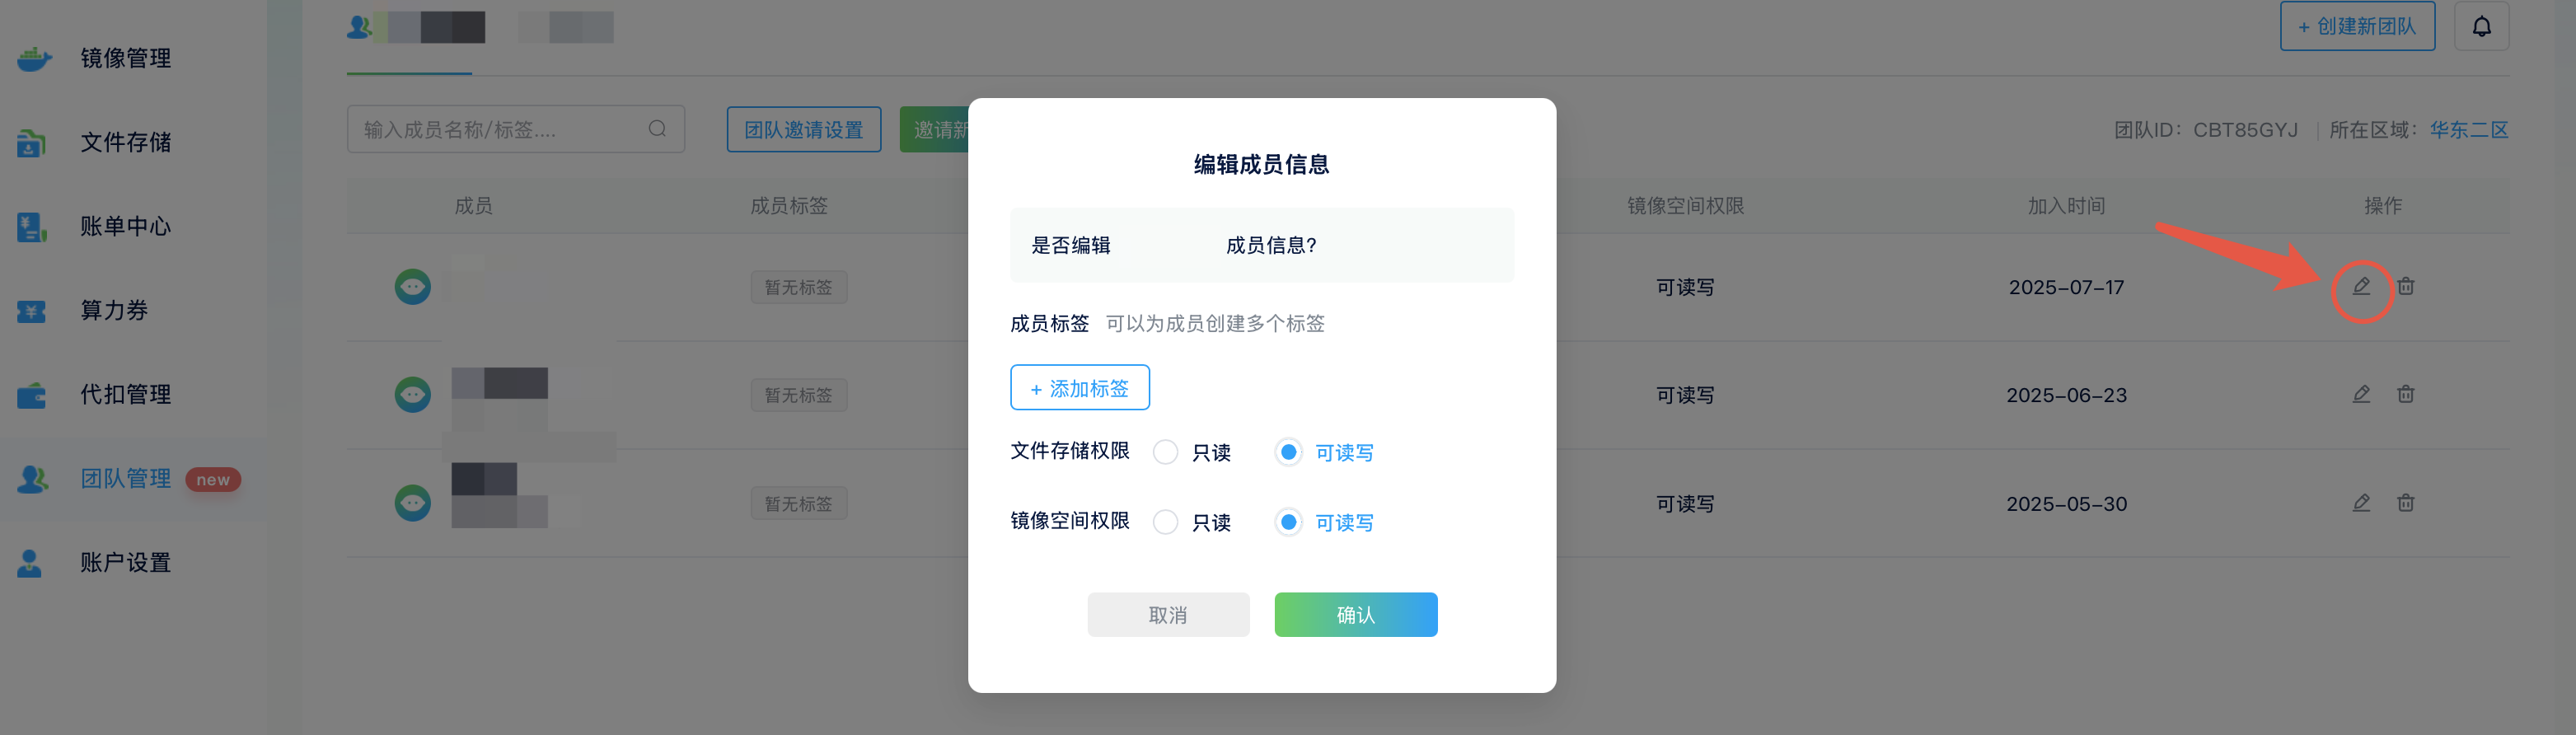The width and height of the screenshot is (2576, 735).
Task: Click the team tab people icon
Action: (x=359, y=27)
